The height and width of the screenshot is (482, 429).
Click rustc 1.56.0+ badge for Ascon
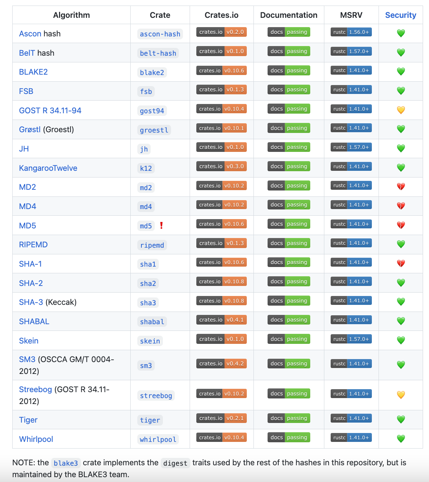pyautogui.click(x=351, y=32)
